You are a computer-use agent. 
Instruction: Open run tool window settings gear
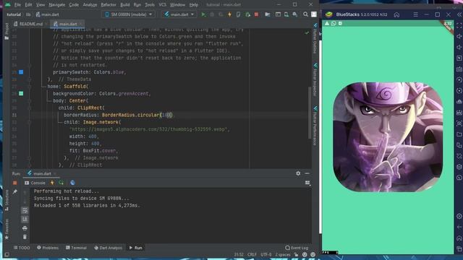click(298, 173)
